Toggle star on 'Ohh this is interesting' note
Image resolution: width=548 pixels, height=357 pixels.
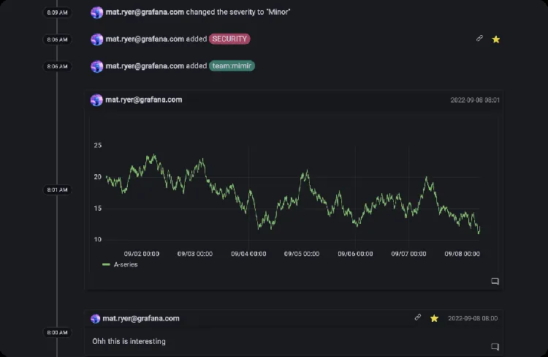pyautogui.click(x=434, y=318)
